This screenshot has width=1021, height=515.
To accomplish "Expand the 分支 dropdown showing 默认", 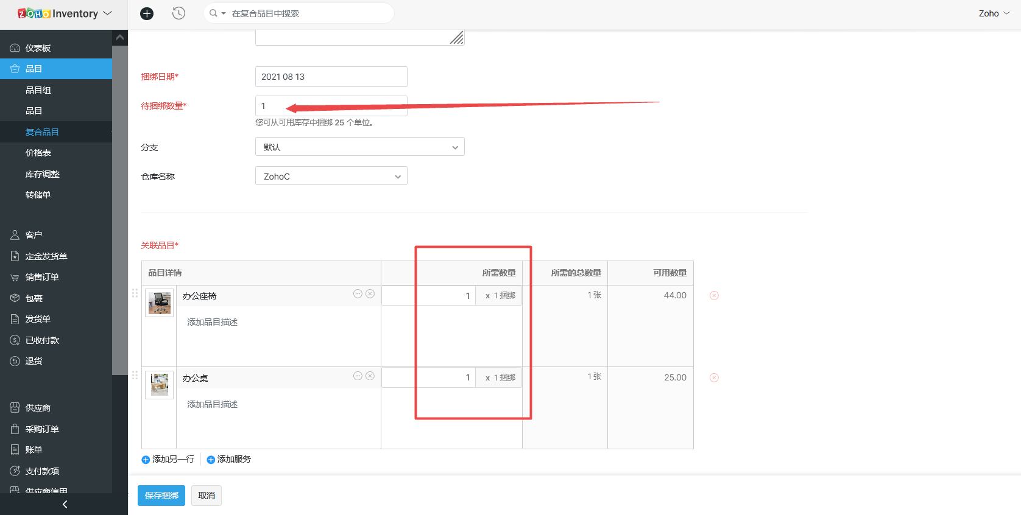I will tap(359, 147).
